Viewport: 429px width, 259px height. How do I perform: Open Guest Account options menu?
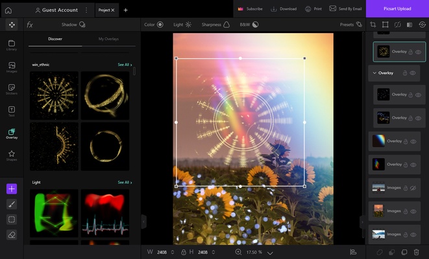coord(86,10)
